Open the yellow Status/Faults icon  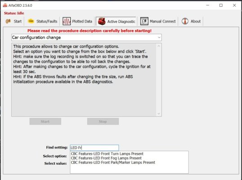31,21
